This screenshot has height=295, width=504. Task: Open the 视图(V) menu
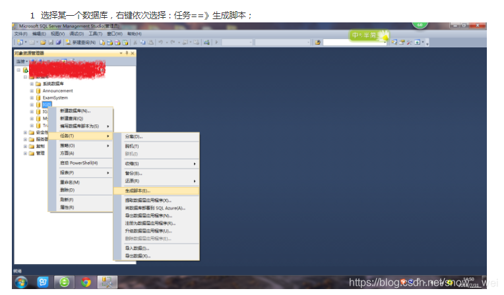(57, 34)
